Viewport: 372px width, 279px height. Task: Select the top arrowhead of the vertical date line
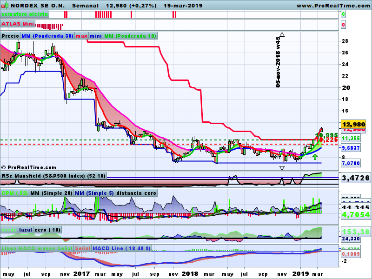point(282,34)
